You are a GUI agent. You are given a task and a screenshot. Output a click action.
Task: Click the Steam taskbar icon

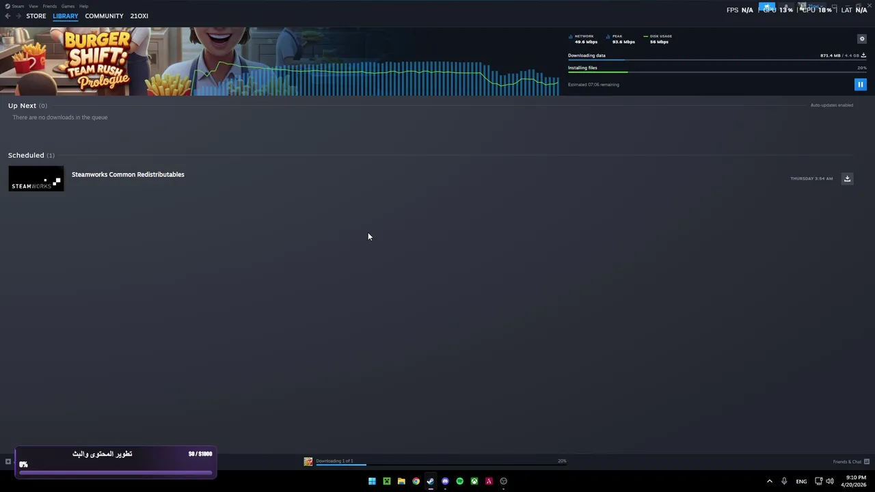coord(430,481)
